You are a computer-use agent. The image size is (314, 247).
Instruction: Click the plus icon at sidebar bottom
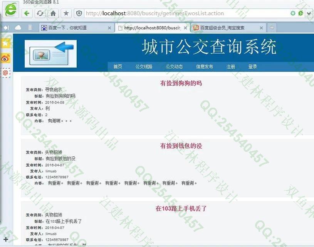tap(5, 239)
